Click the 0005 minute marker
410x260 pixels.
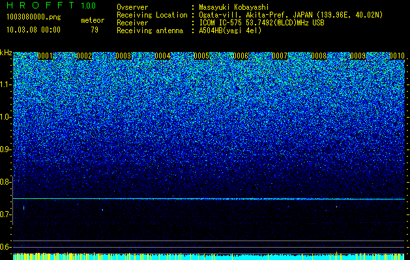coord(201,56)
